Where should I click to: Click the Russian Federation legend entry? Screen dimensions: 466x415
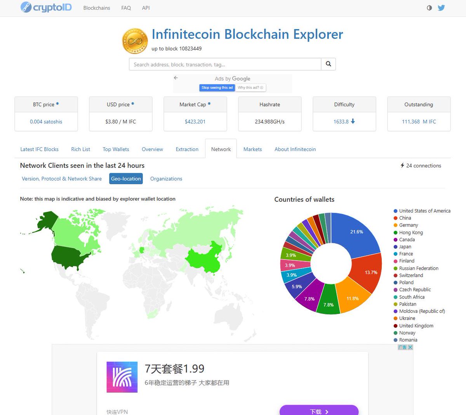(x=416, y=268)
